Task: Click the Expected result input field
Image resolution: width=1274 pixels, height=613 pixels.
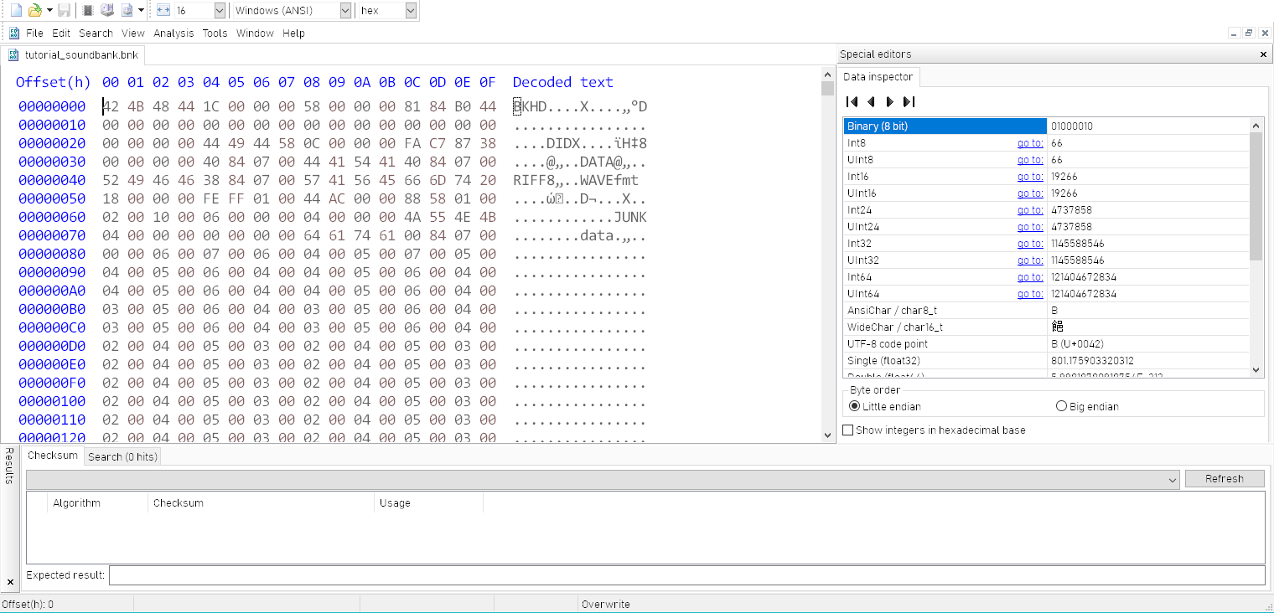Action: click(x=686, y=575)
